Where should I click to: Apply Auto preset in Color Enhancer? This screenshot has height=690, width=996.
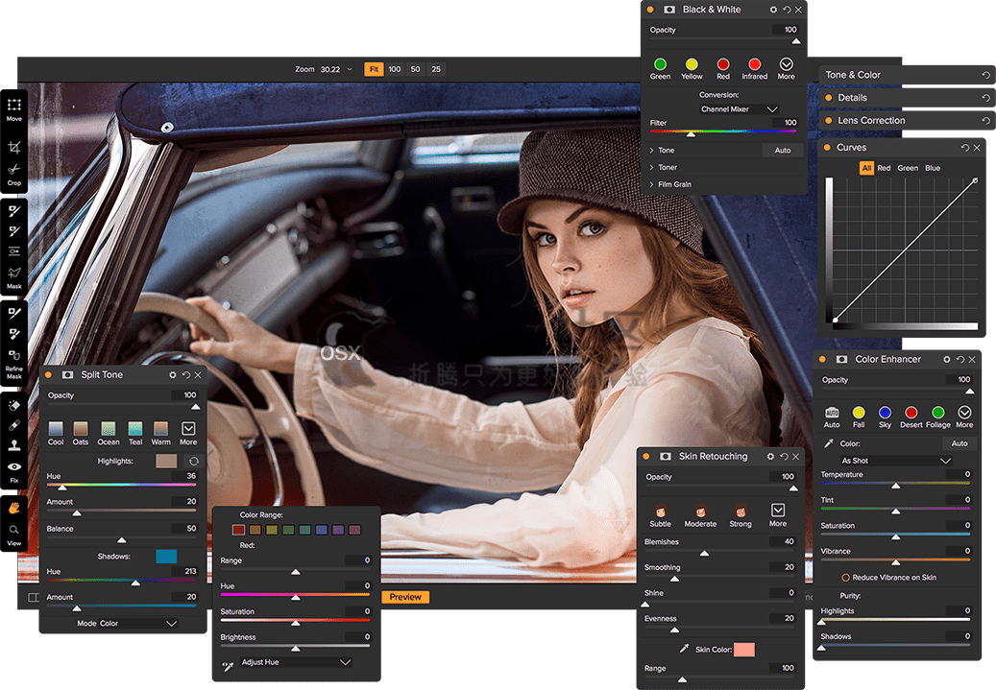[x=832, y=413]
